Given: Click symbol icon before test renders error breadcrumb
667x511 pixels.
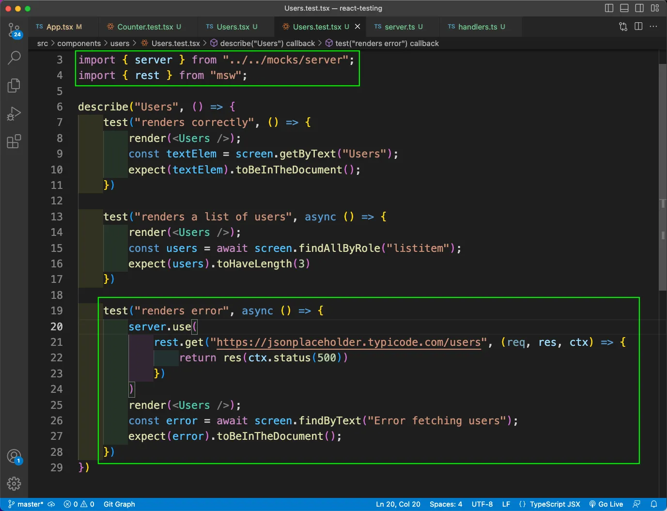Looking at the screenshot, I should (x=329, y=44).
